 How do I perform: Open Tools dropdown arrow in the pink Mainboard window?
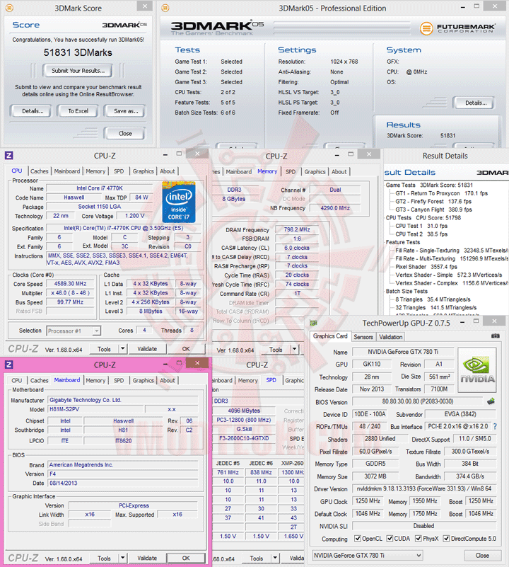coord(123,558)
